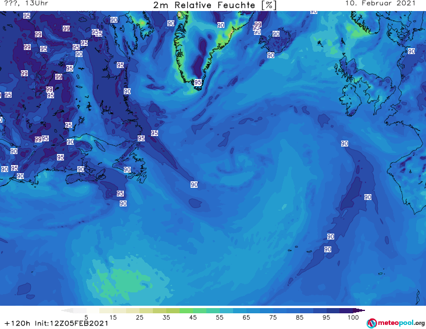426x329 pixels.
Task: Click the legend value "100"
Action: (353, 317)
